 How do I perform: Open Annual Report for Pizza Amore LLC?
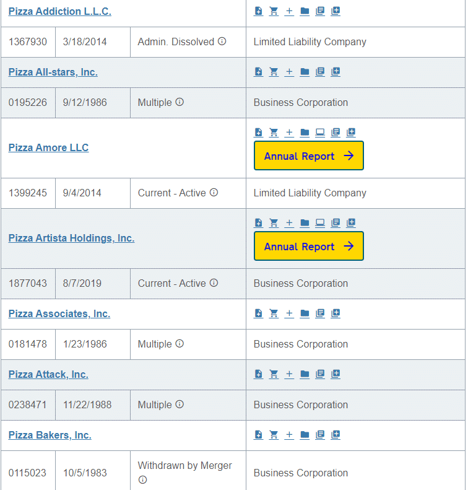pos(308,156)
